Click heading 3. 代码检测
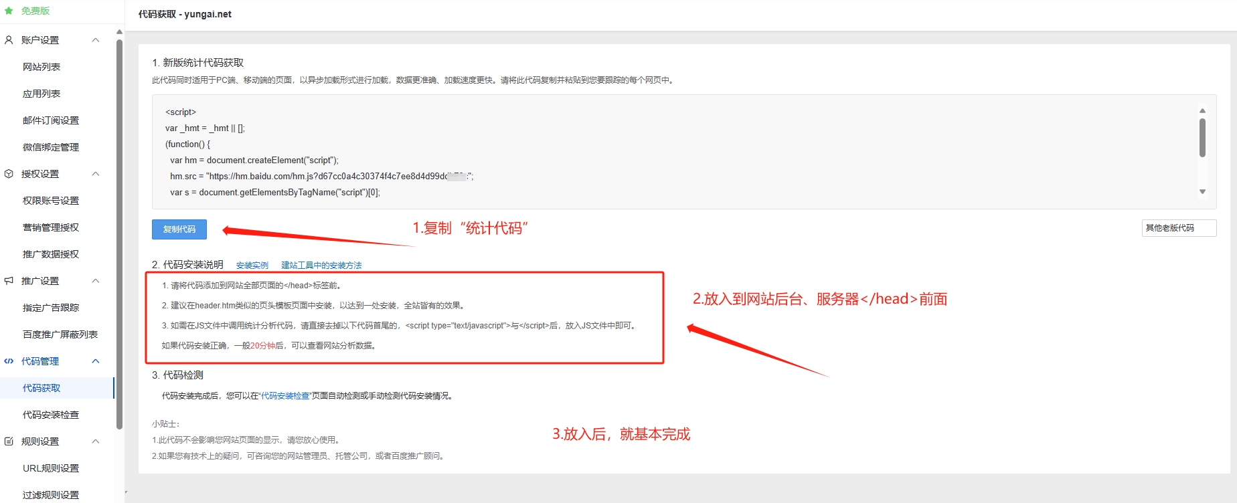 pyautogui.click(x=177, y=375)
